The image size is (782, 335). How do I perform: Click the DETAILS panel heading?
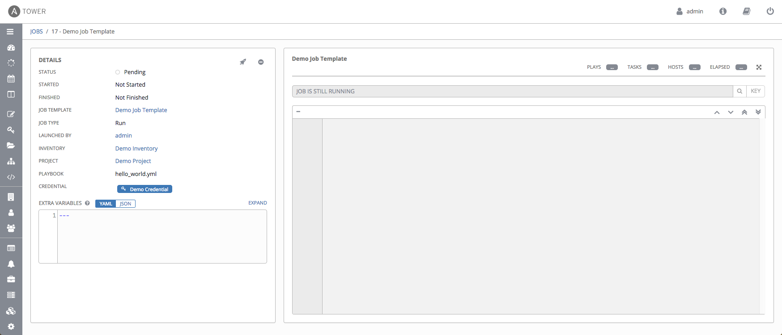pos(50,60)
